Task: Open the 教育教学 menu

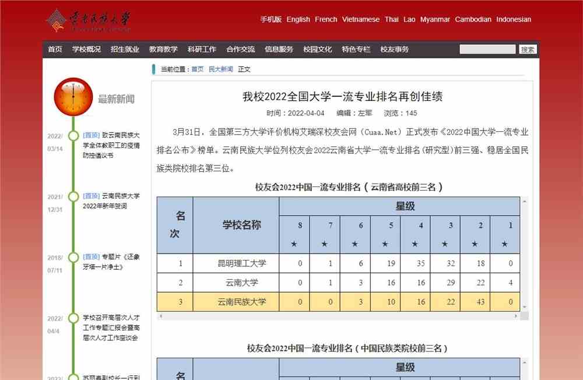Action: pyautogui.click(x=163, y=49)
